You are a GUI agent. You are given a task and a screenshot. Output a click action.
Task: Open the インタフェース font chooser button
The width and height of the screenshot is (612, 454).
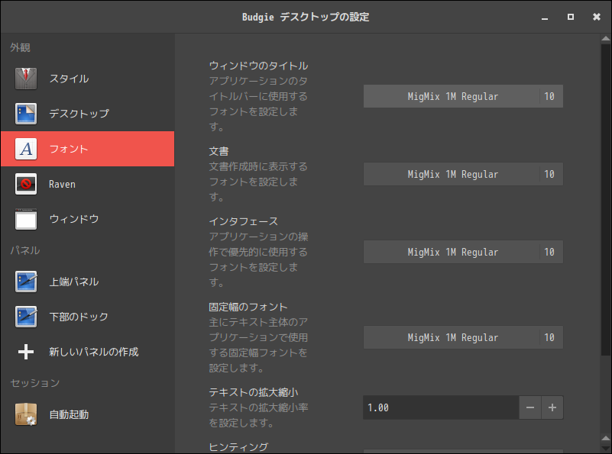tap(463, 252)
